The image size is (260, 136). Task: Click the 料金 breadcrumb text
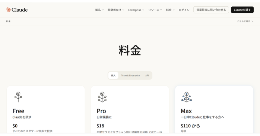click(x=8, y=21)
